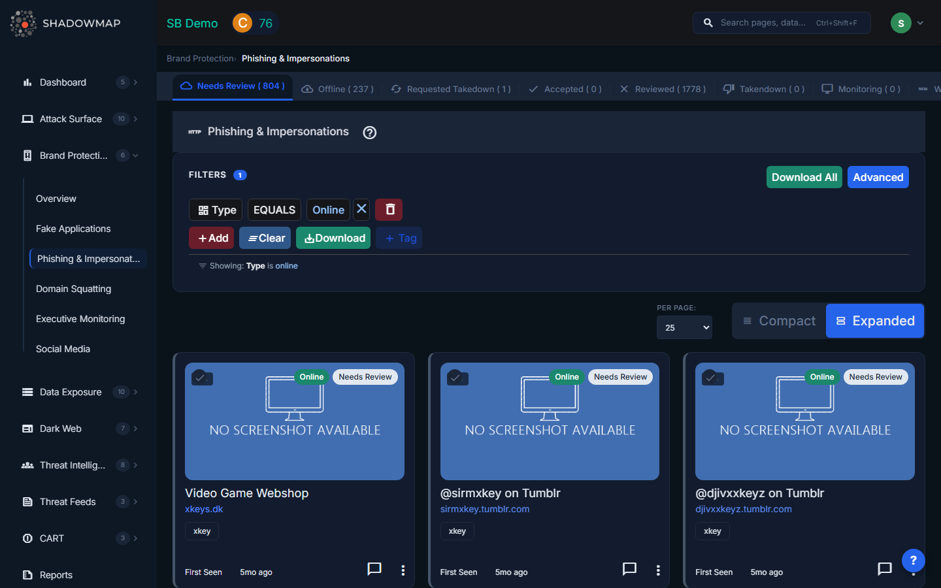The height and width of the screenshot is (588, 941).
Task: Delete the filter with the red trash icon
Action: tap(389, 210)
